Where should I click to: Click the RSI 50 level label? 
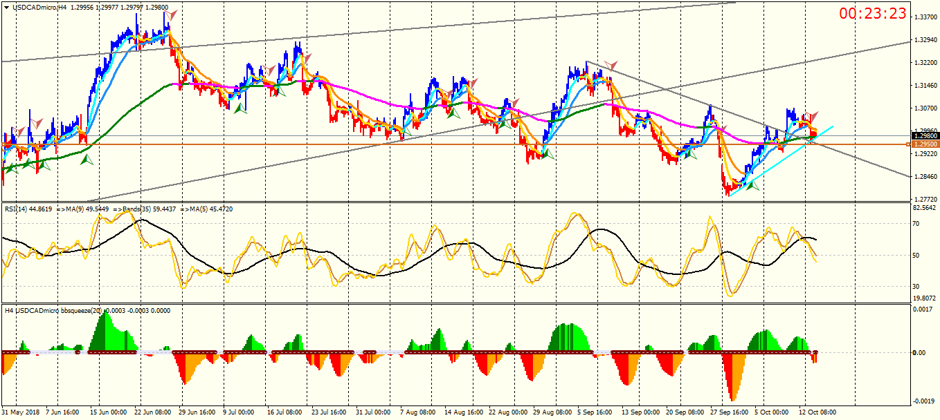tap(916, 255)
